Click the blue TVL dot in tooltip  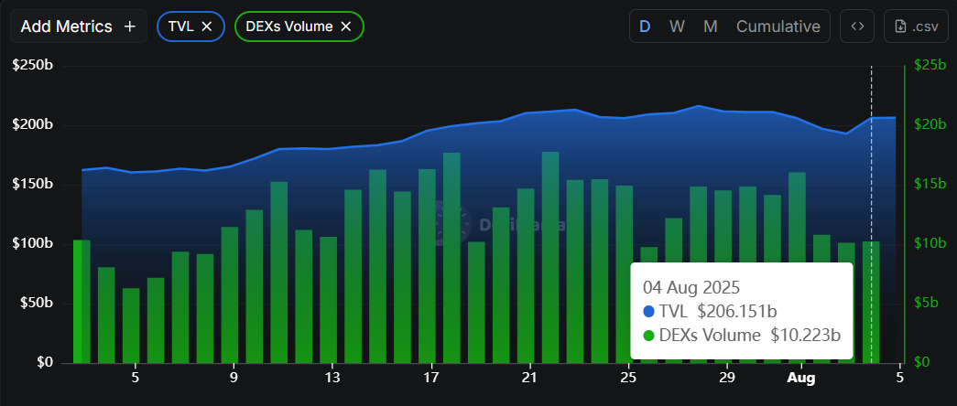[648, 312]
